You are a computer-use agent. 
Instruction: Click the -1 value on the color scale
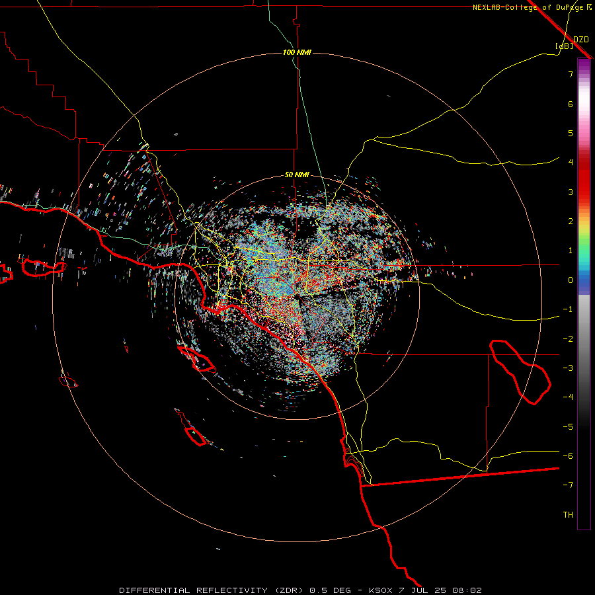pos(568,309)
